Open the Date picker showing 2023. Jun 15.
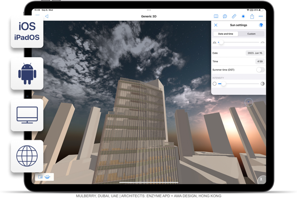The image size is (297, 203). click(x=255, y=53)
